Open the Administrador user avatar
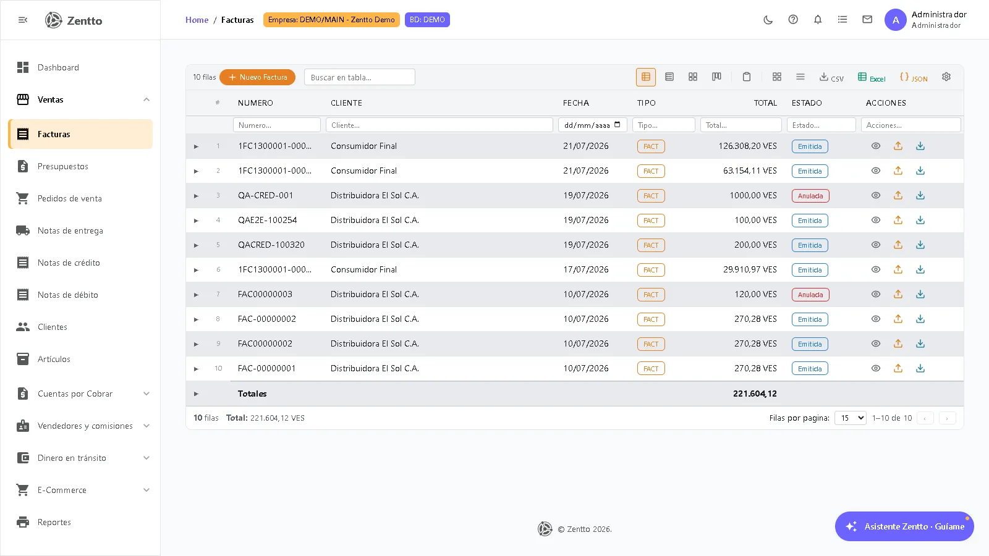This screenshot has width=989, height=556. [x=896, y=20]
